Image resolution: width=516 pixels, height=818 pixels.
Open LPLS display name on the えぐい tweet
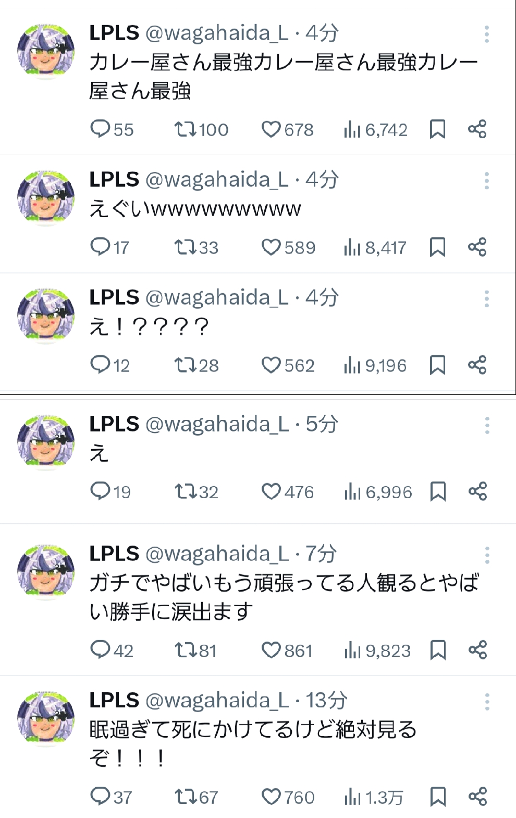pyautogui.click(x=114, y=179)
